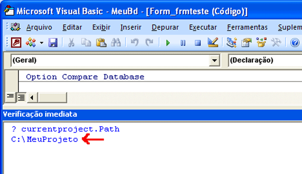
Task: Open the Toolbox hammer and wrench icon
Action: (276, 42)
